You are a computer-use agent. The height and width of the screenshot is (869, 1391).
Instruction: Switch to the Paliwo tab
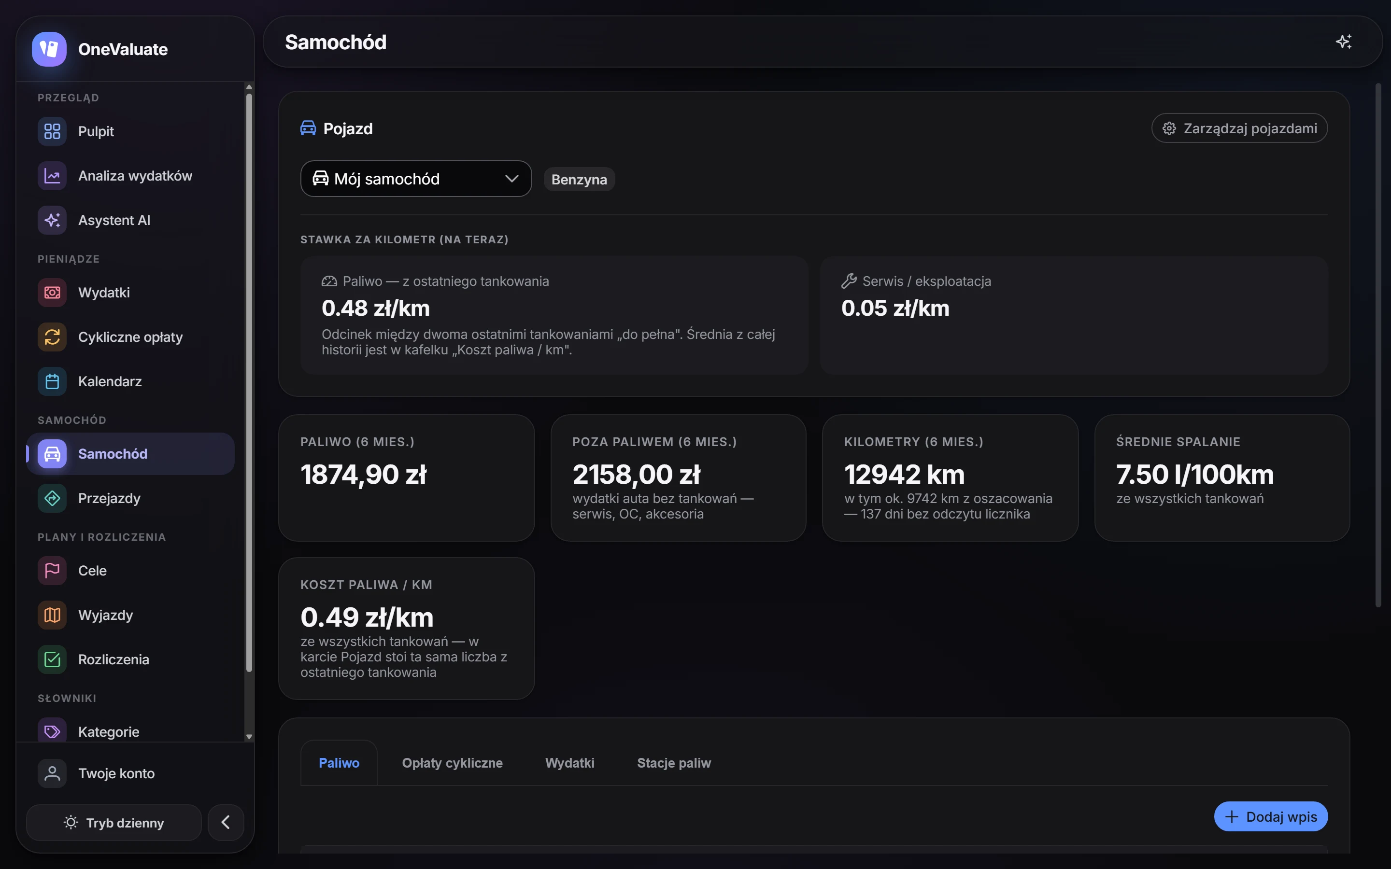pos(339,763)
